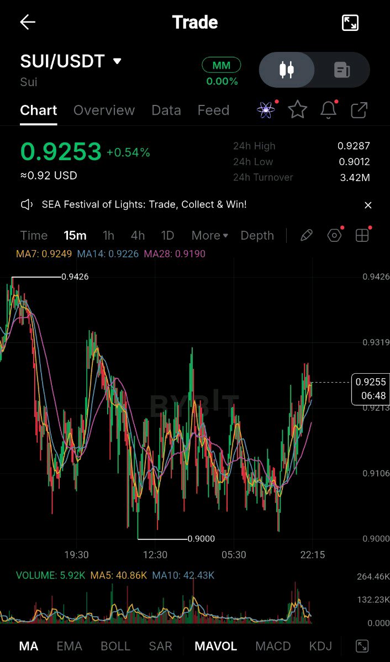Tap the MA28: 0.9190 label
The width and height of the screenshot is (390, 662).
pos(175,254)
